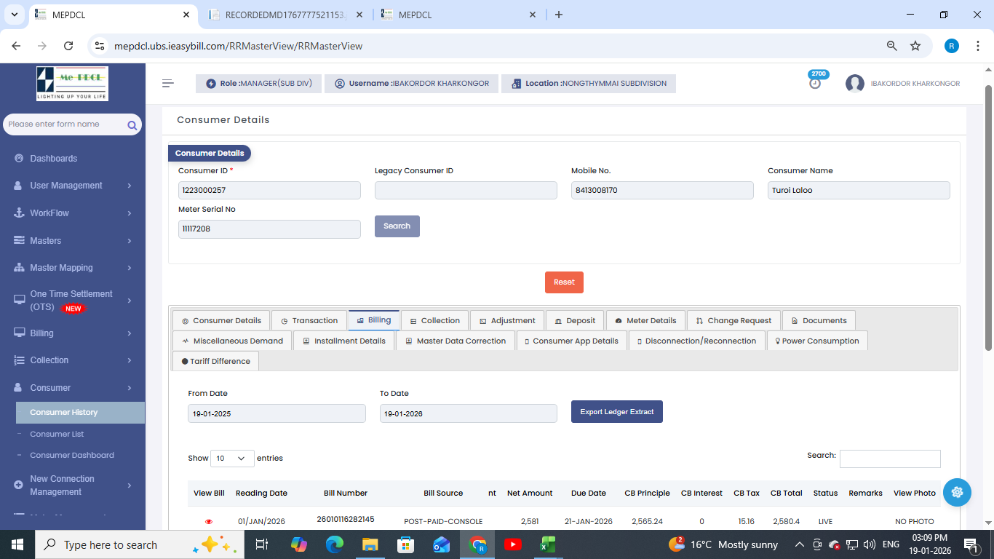The height and width of the screenshot is (559, 994).
Task: Click Export Ledger Extract button
Action: [x=617, y=412]
